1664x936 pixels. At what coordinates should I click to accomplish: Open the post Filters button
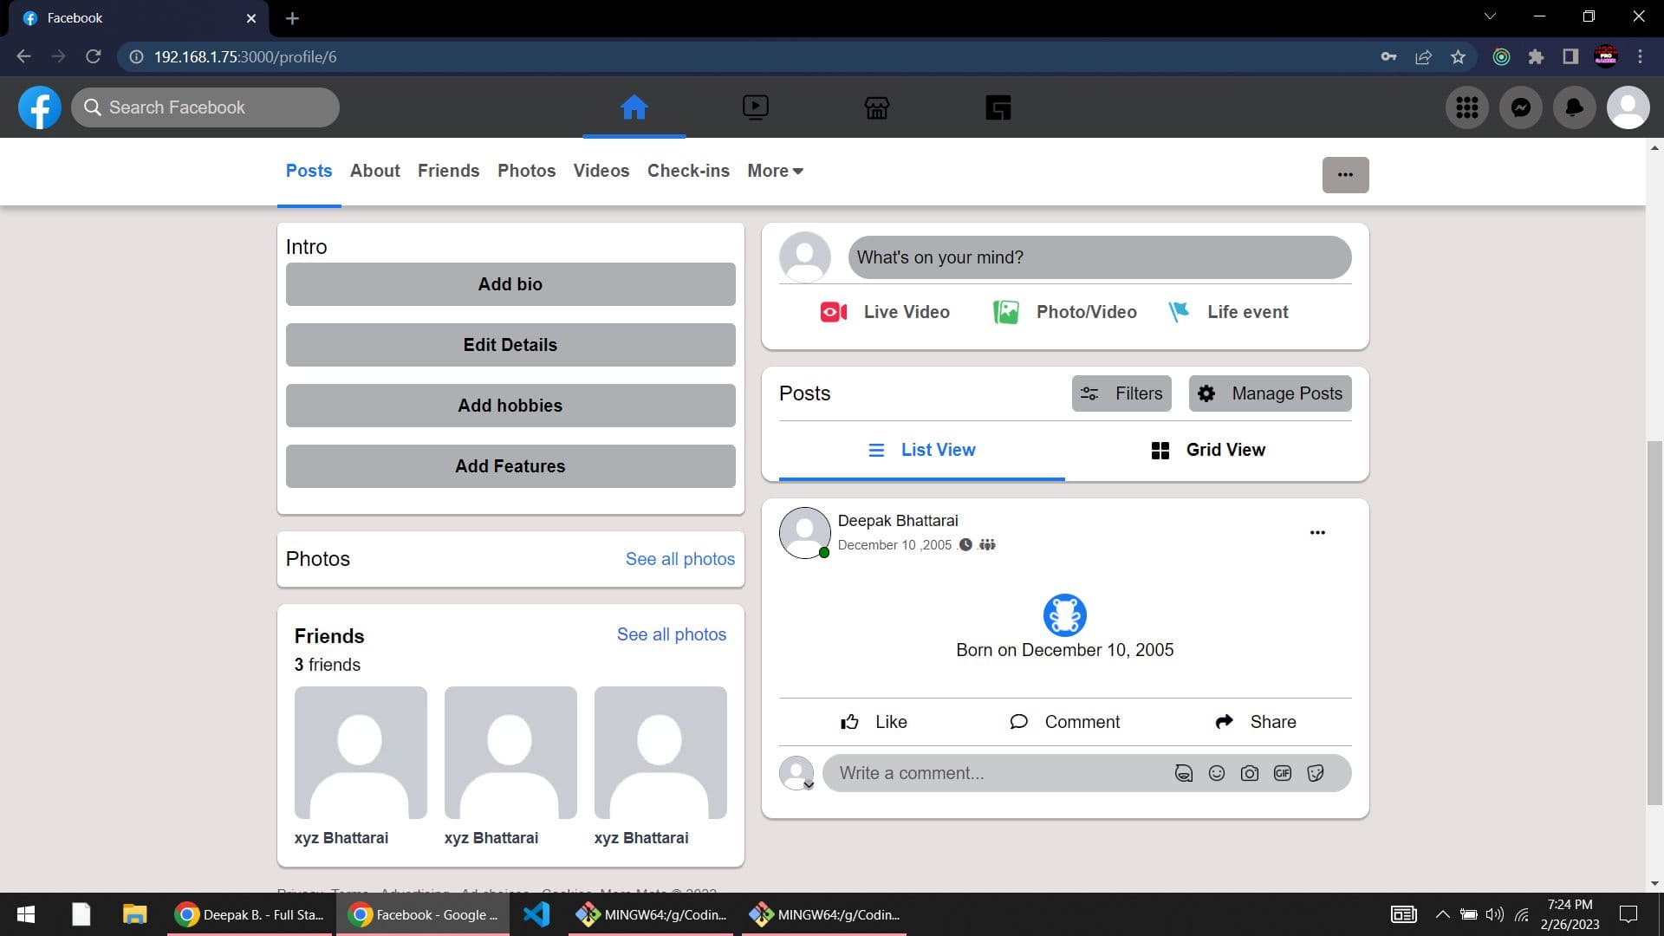[x=1121, y=393]
